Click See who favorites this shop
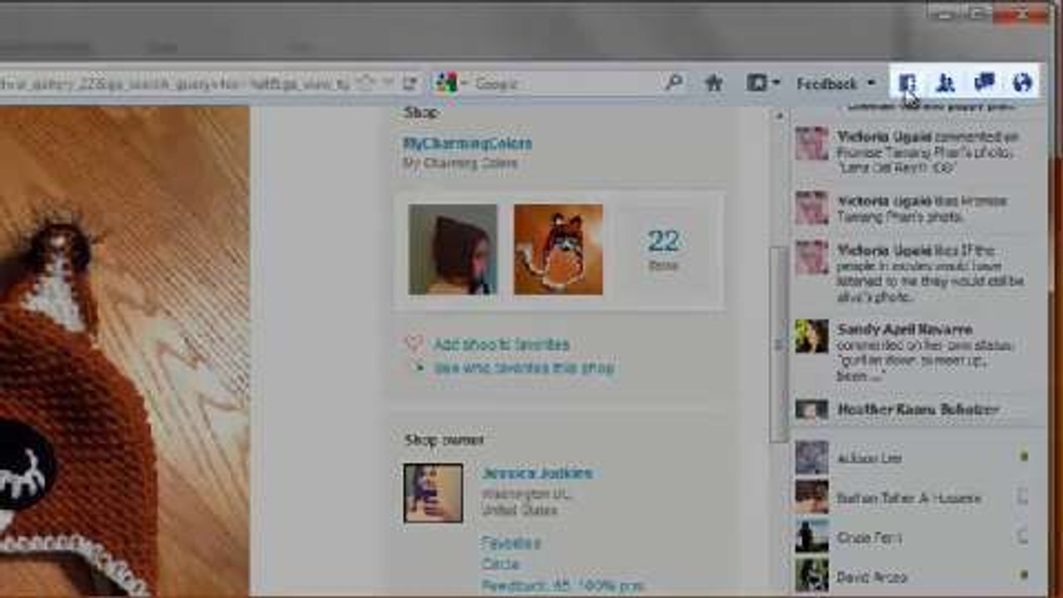Viewport: 1063px width, 598px height. (x=524, y=367)
